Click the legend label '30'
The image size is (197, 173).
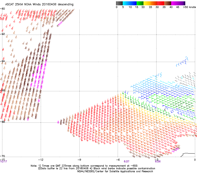(x=157, y=7)
